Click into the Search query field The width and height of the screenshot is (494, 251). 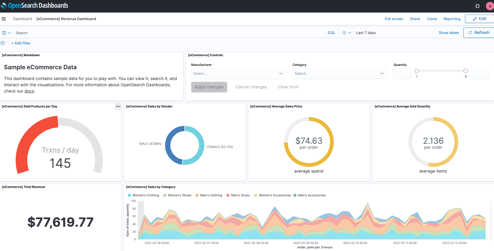pos(105,33)
